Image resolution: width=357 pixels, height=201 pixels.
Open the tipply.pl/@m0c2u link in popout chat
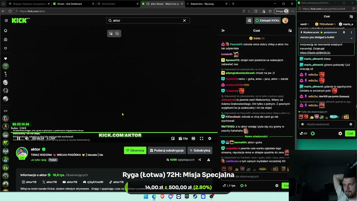pyautogui.click(x=315, y=53)
